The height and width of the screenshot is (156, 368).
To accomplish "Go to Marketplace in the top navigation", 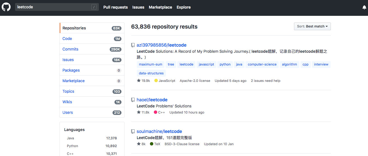I will (x=160, y=7).
